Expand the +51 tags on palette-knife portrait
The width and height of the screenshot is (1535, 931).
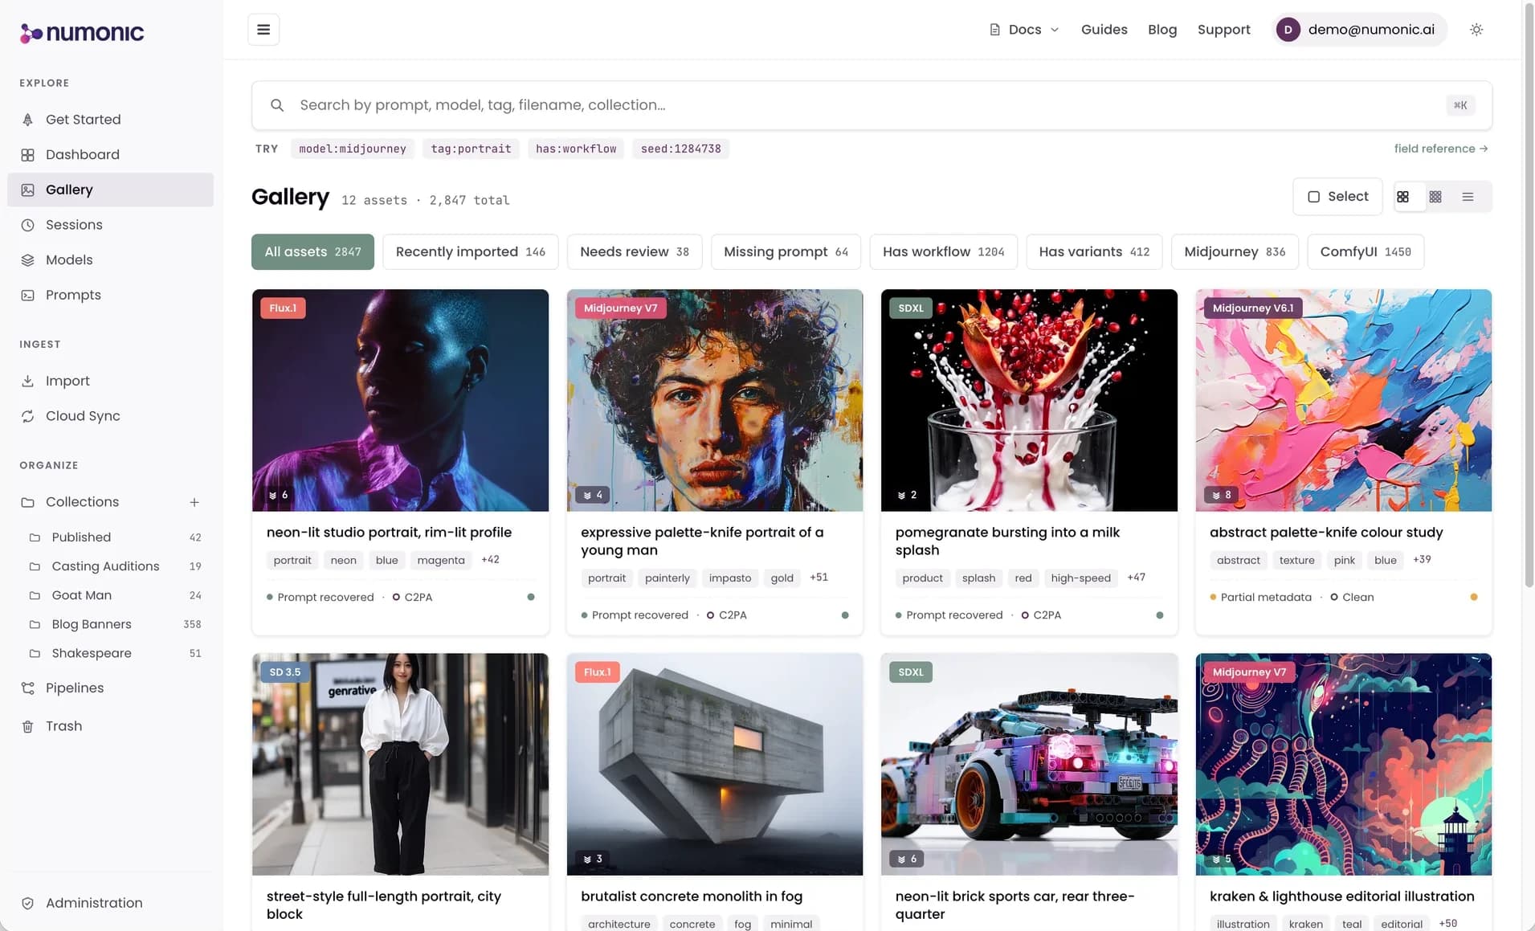[x=819, y=578]
